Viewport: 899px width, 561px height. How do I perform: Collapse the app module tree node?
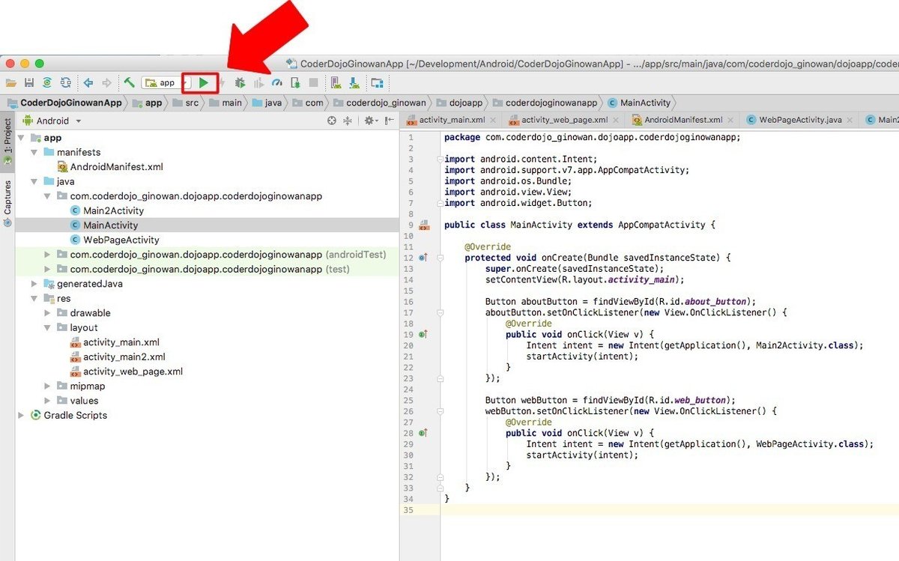[x=21, y=138]
